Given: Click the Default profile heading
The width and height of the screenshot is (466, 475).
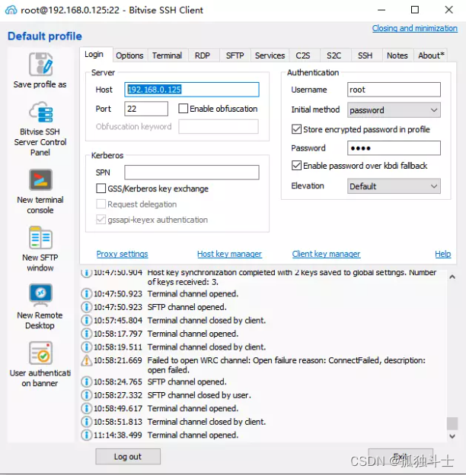Looking at the screenshot, I should pyautogui.click(x=45, y=36).
